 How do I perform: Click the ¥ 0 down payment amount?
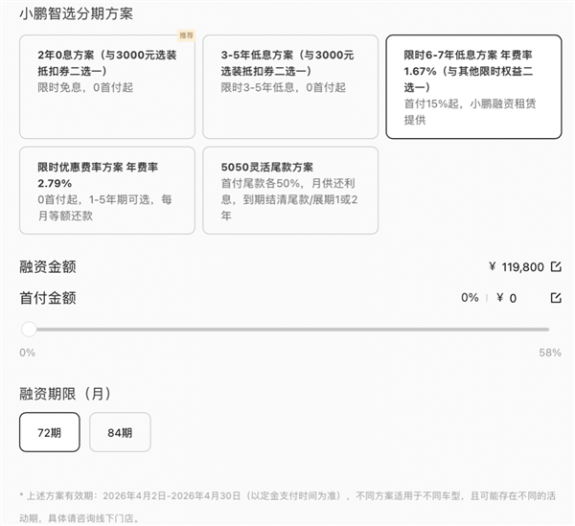pos(507,298)
